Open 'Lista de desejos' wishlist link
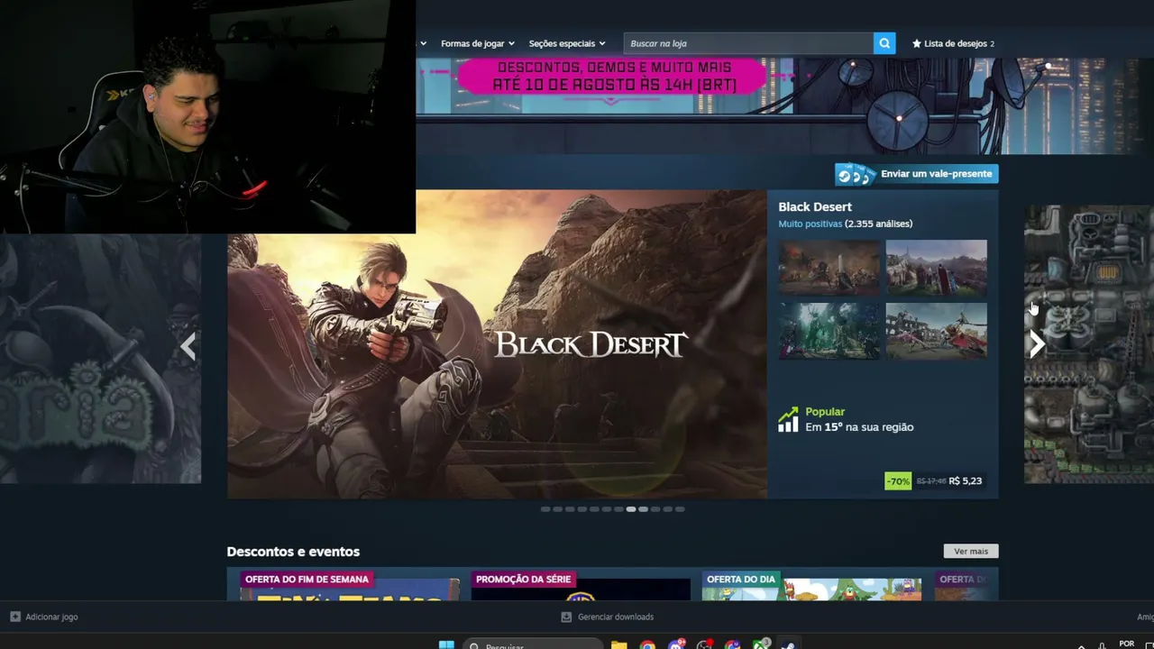 (x=953, y=43)
